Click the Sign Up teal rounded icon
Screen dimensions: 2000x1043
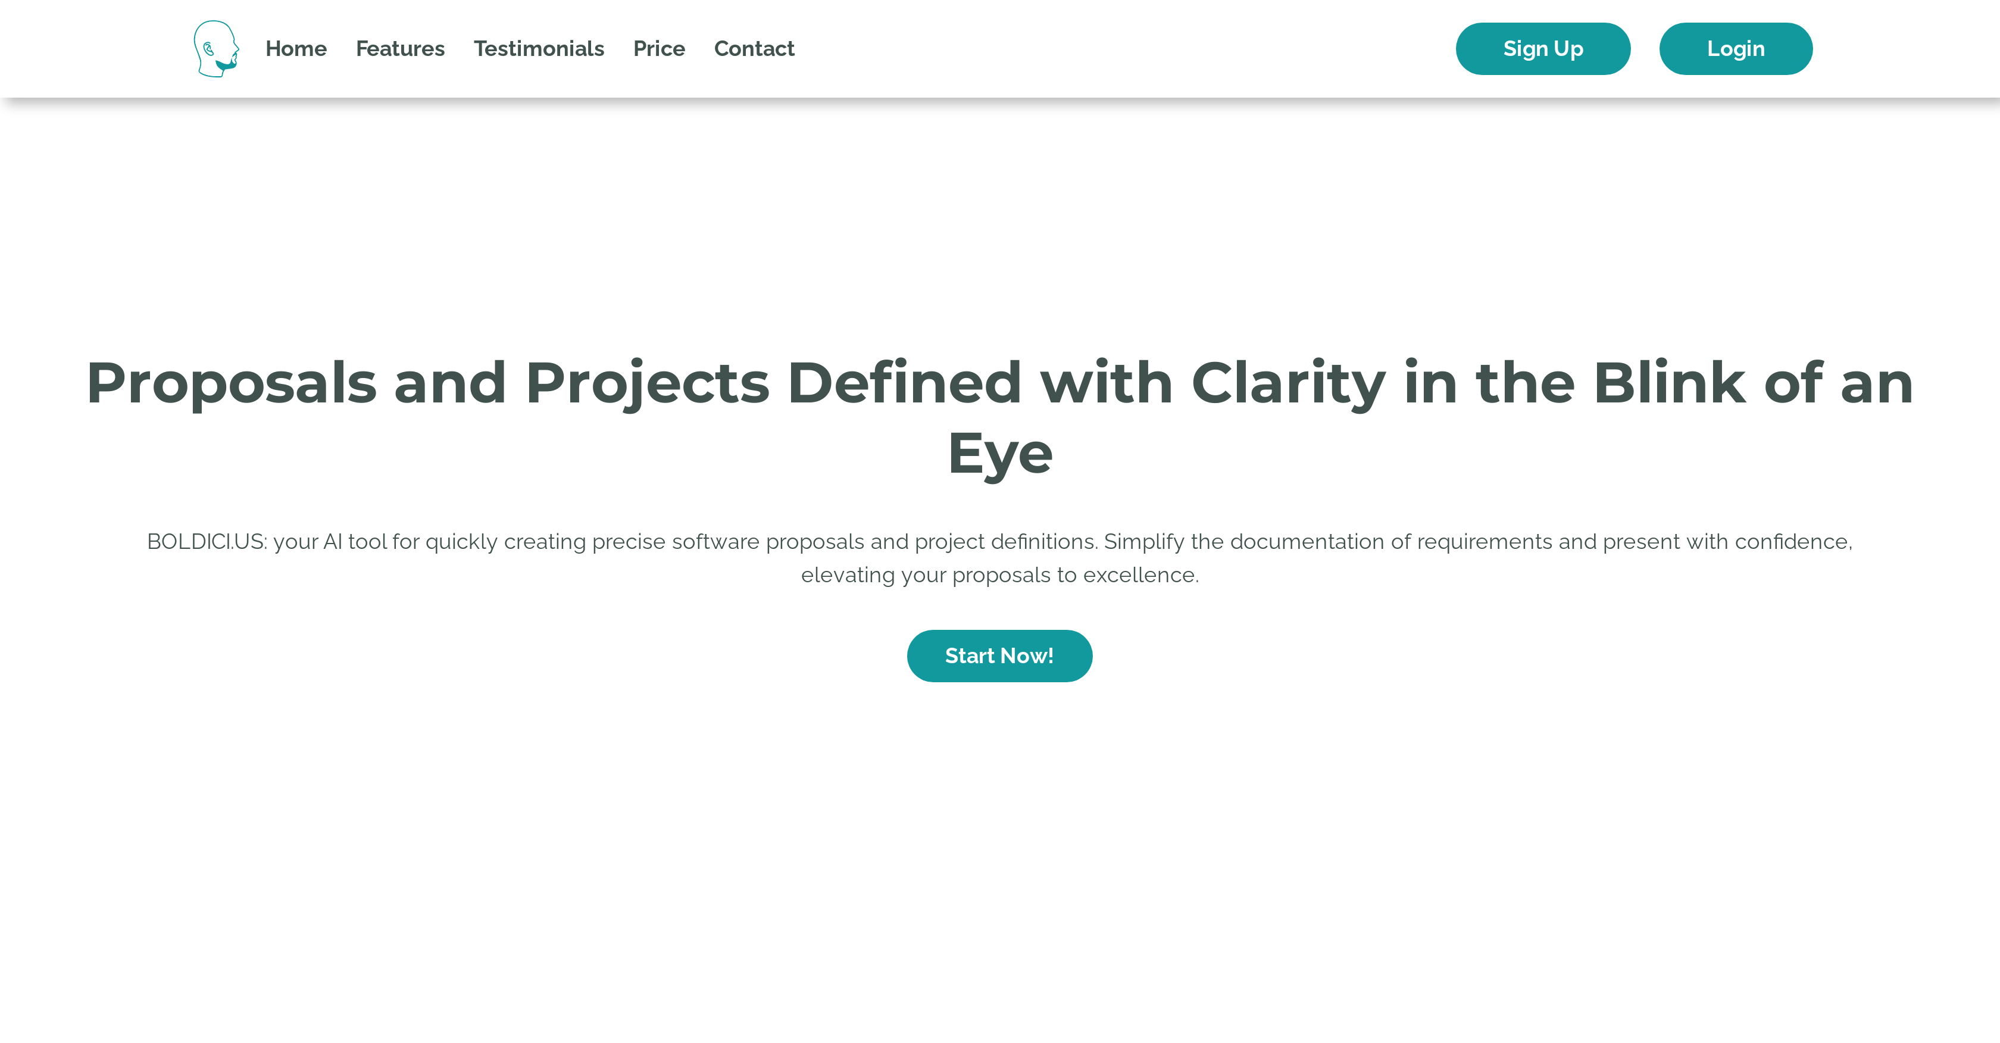pyautogui.click(x=1543, y=49)
